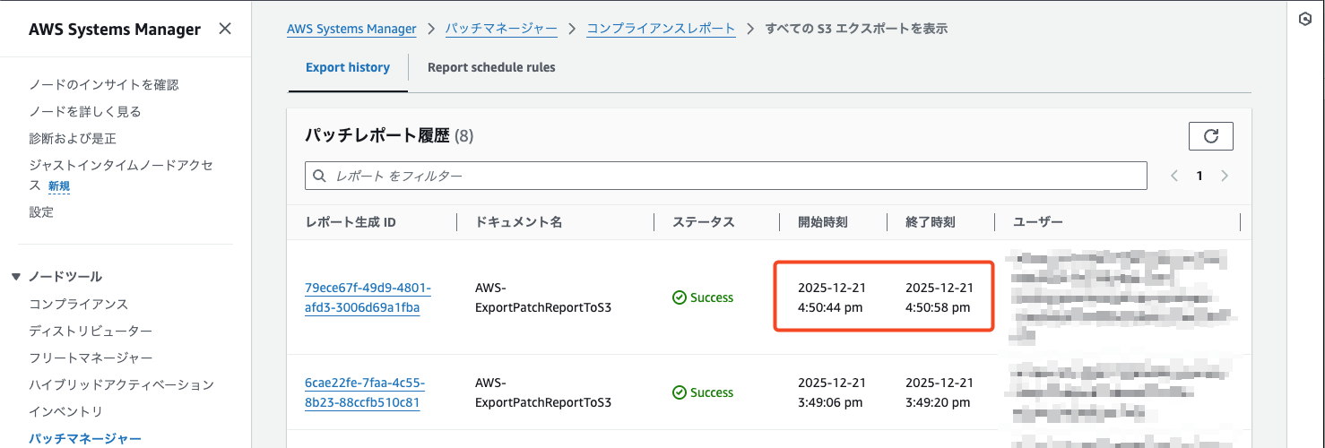Go to コンプライアンスレポート breadcrumb
1325x448 pixels.
tap(661, 29)
